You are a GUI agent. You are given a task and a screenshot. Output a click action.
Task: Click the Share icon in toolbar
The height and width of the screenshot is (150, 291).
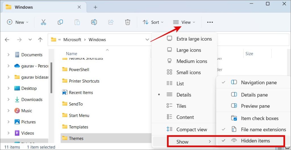111,22
